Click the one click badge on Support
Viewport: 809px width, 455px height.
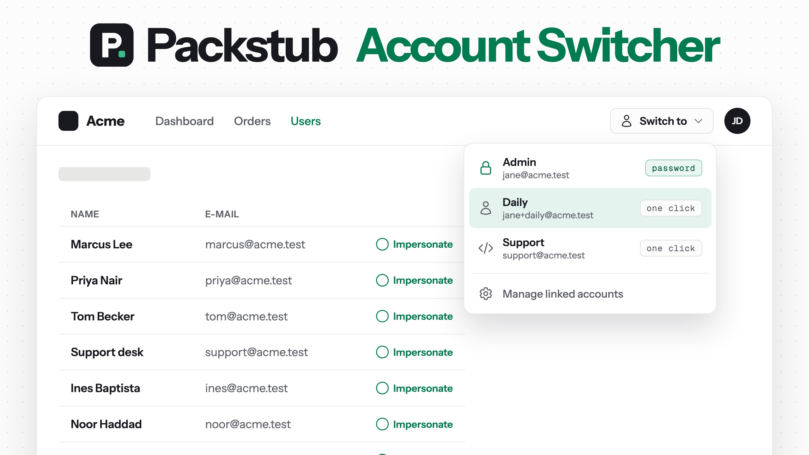(671, 248)
